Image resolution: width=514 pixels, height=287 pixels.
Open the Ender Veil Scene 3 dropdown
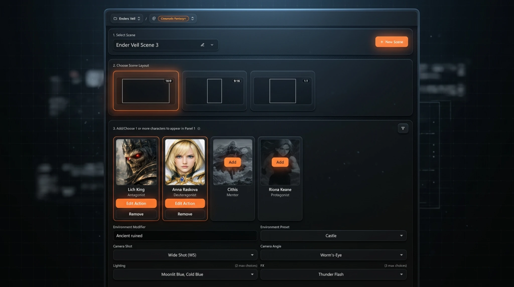click(x=212, y=45)
